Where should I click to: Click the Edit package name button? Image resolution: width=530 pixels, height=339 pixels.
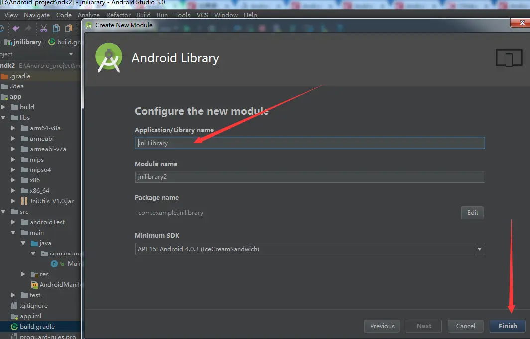tap(472, 213)
